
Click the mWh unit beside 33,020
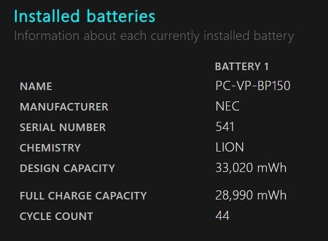click(x=272, y=168)
